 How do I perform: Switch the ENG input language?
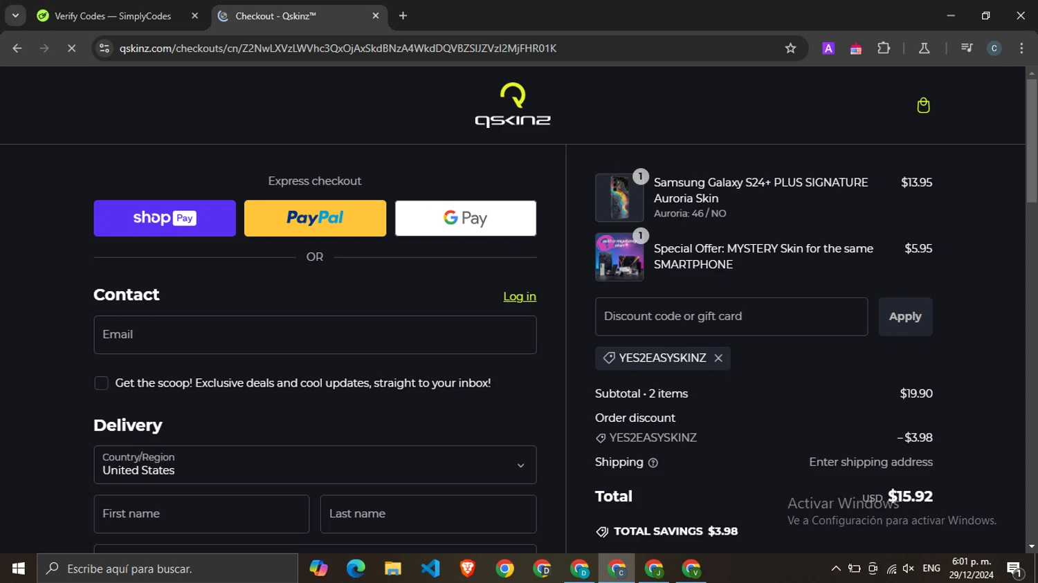pyautogui.click(x=931, y=568)
